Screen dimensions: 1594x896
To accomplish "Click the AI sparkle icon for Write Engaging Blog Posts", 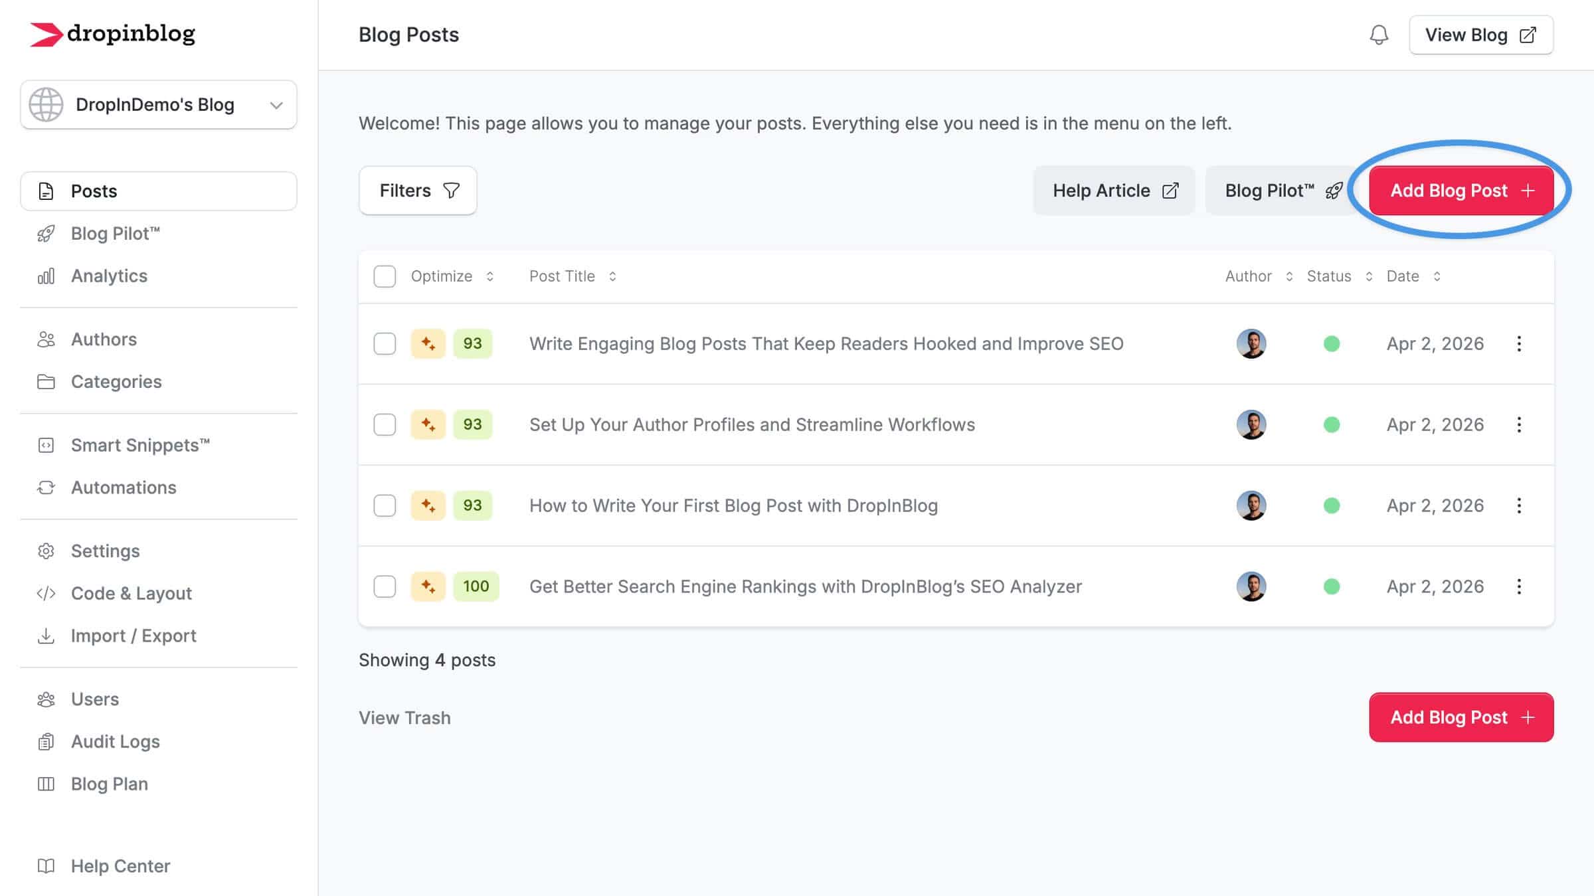I will point(428,343).
